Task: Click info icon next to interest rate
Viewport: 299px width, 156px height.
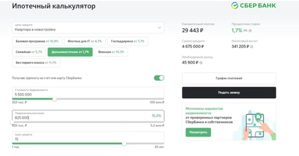Action: (x=250, y=31)
